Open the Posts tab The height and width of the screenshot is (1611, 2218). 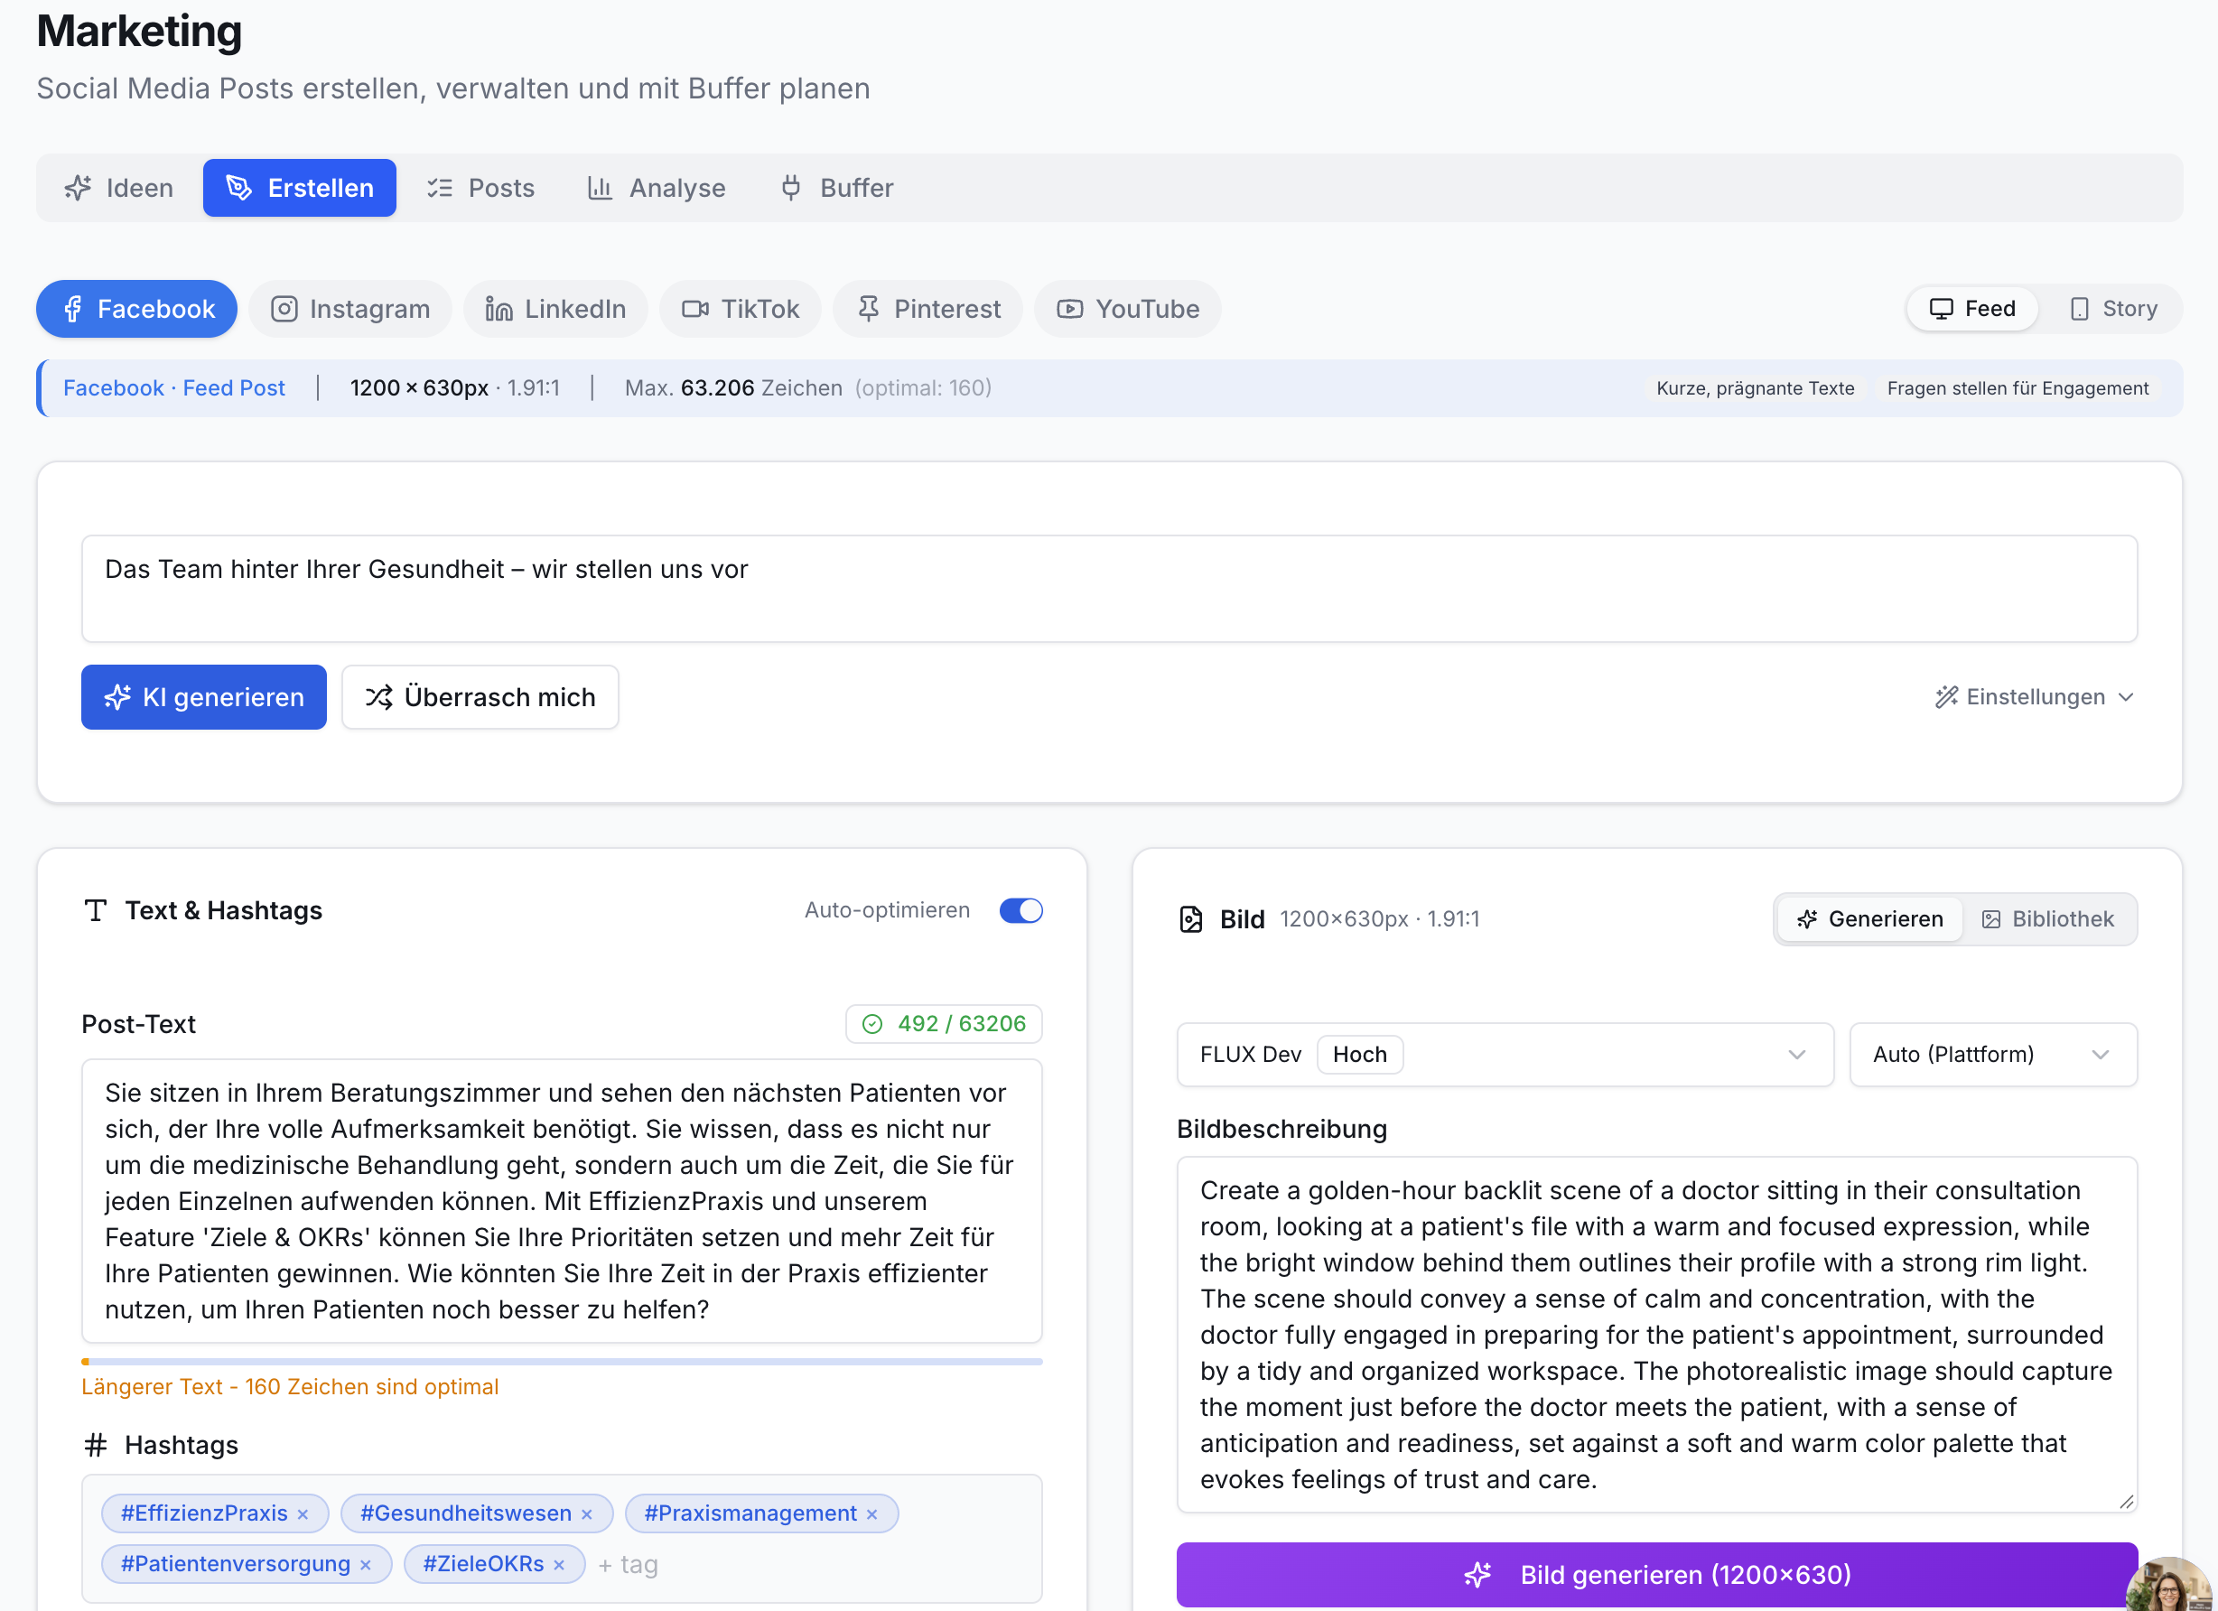[481, 188]
